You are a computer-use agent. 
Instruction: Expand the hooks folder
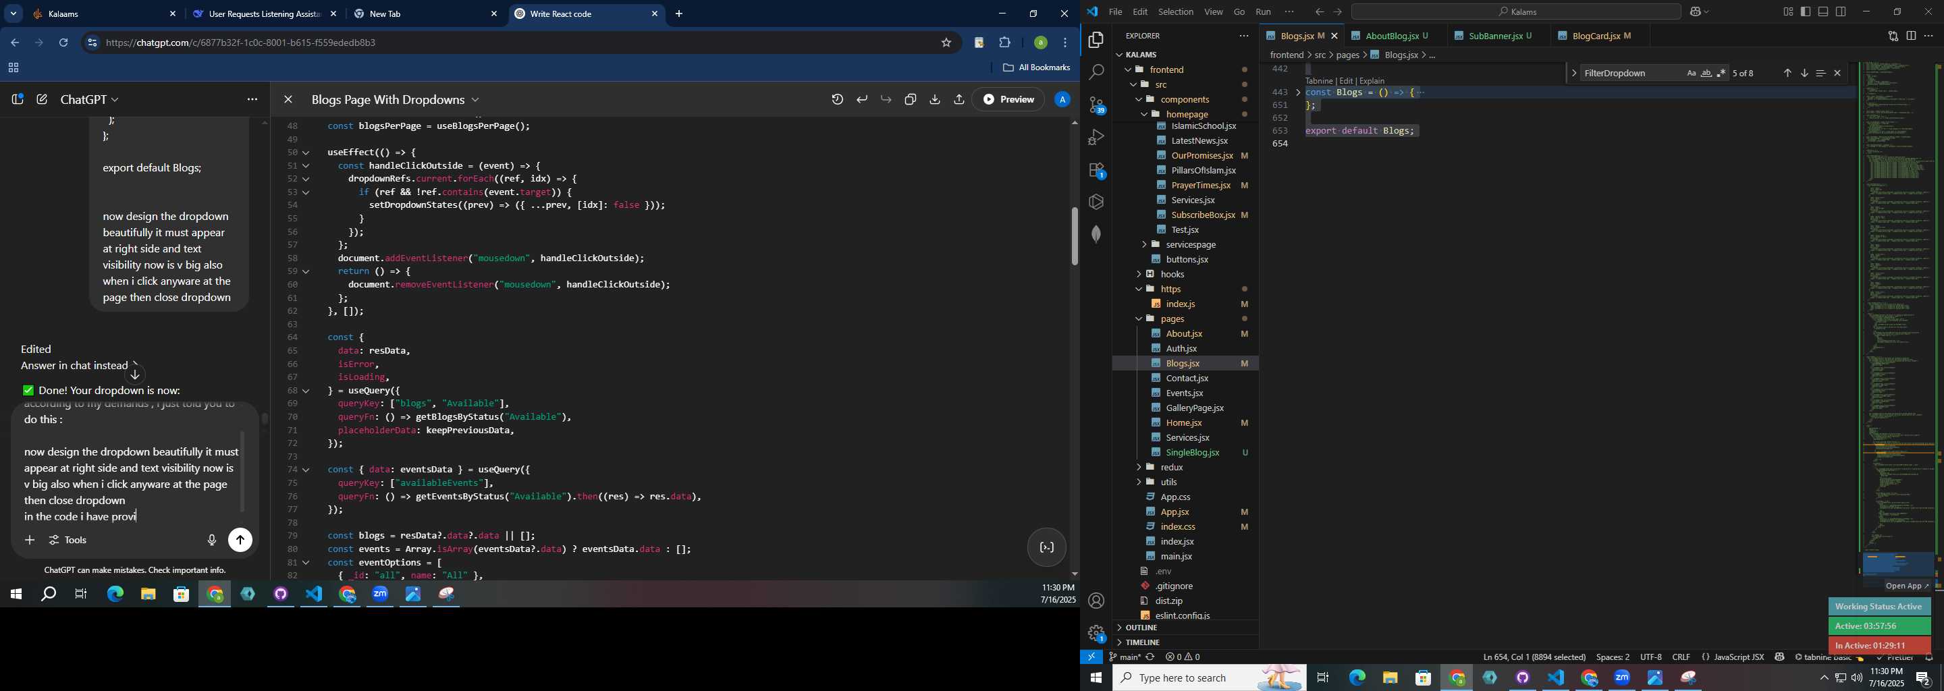tap(1172, 274)
